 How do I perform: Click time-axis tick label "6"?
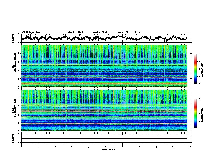pos(123,147)
